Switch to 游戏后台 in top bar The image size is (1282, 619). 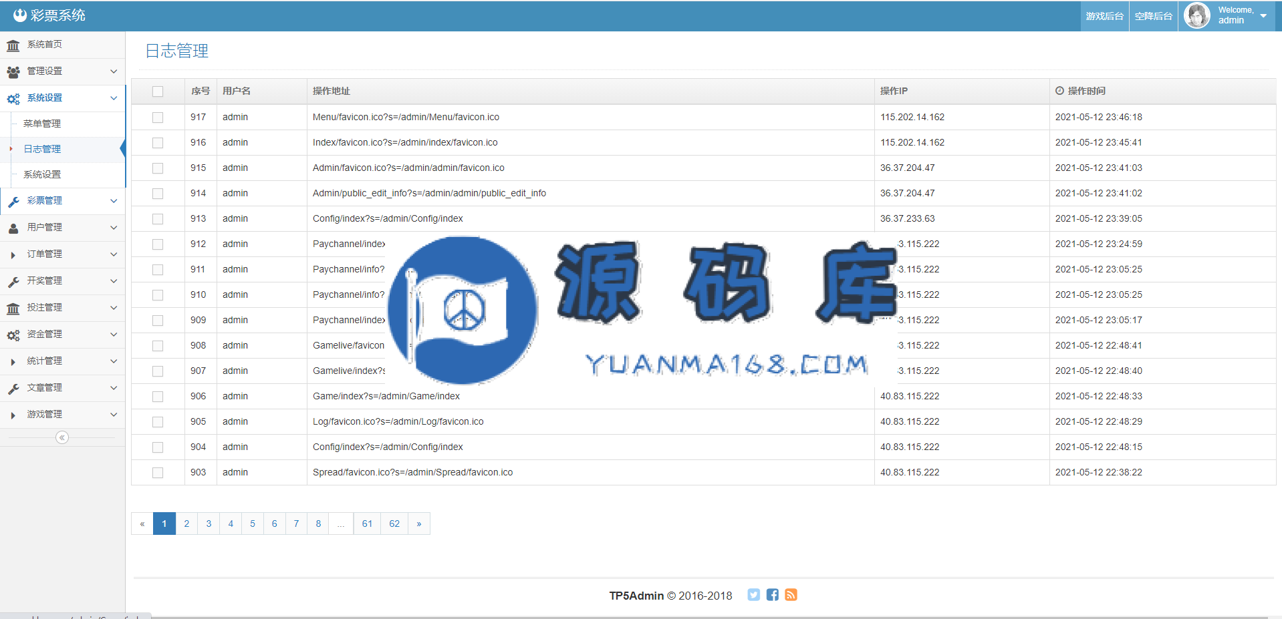pos(1104,16)
